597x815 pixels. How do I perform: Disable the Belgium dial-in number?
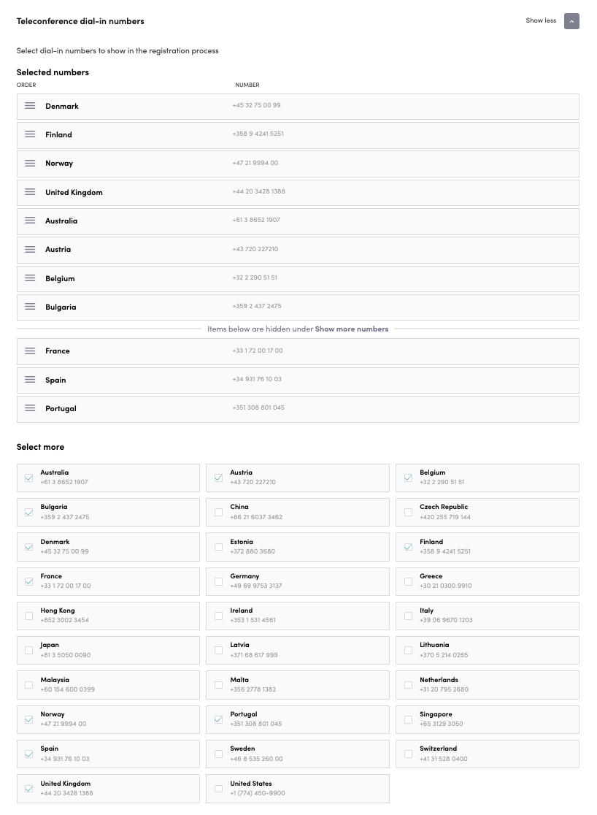click(408, 478)
